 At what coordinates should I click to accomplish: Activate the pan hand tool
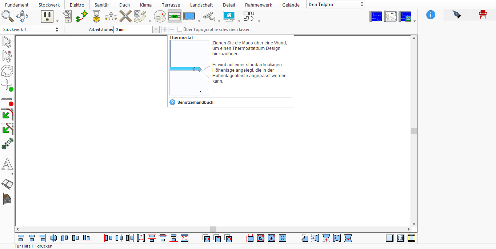click(22, 16)
